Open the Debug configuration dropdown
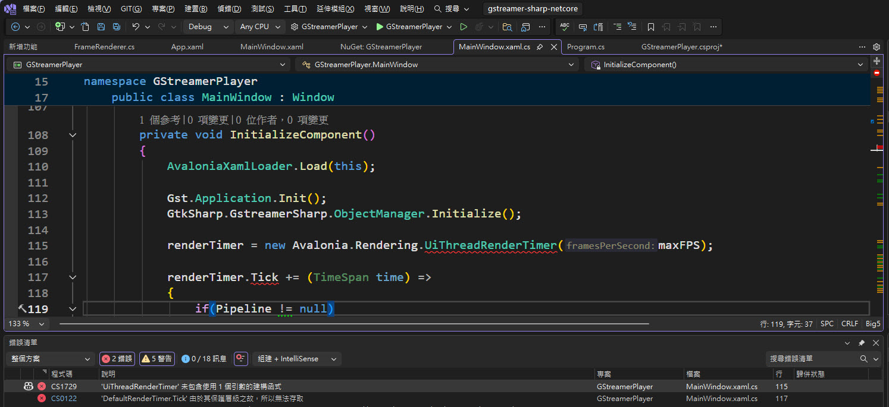Screen dimensions: 889x407 207,27
